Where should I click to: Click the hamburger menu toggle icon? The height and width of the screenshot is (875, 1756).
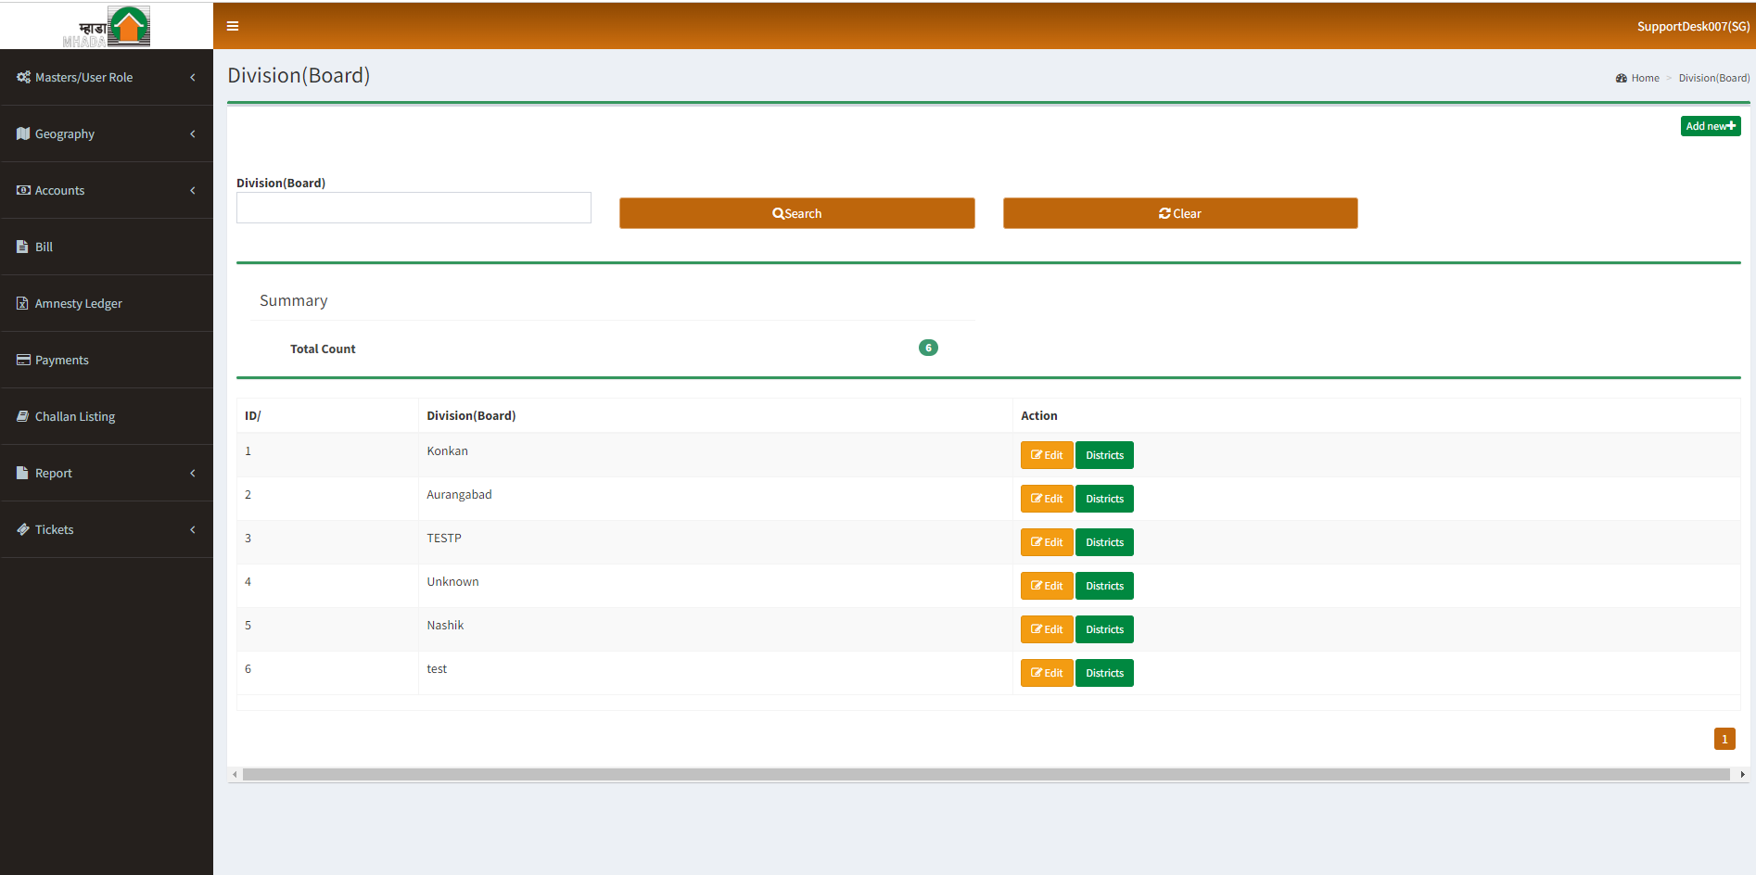(233, 26)
